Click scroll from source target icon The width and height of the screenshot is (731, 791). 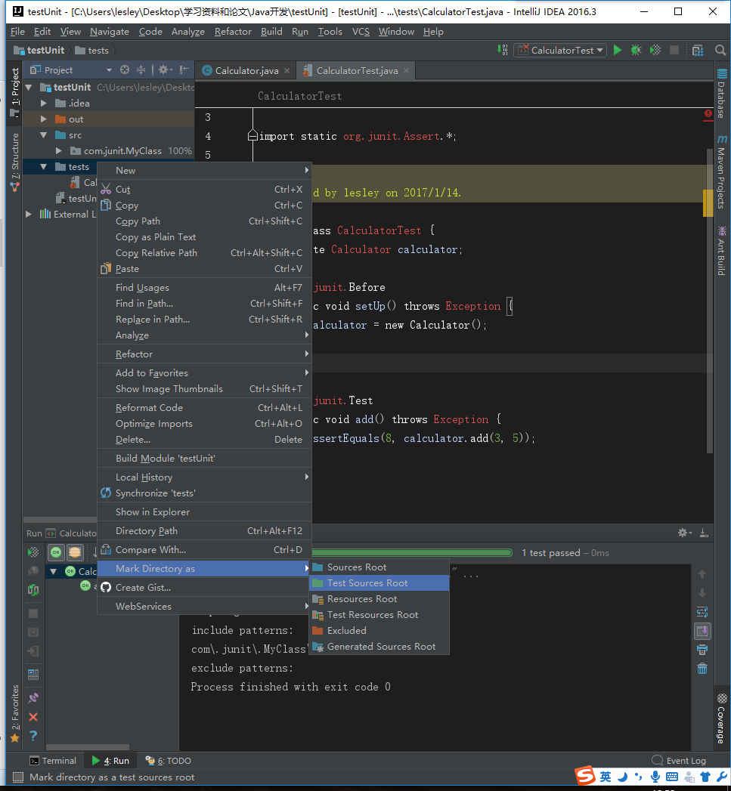point(125,70)
